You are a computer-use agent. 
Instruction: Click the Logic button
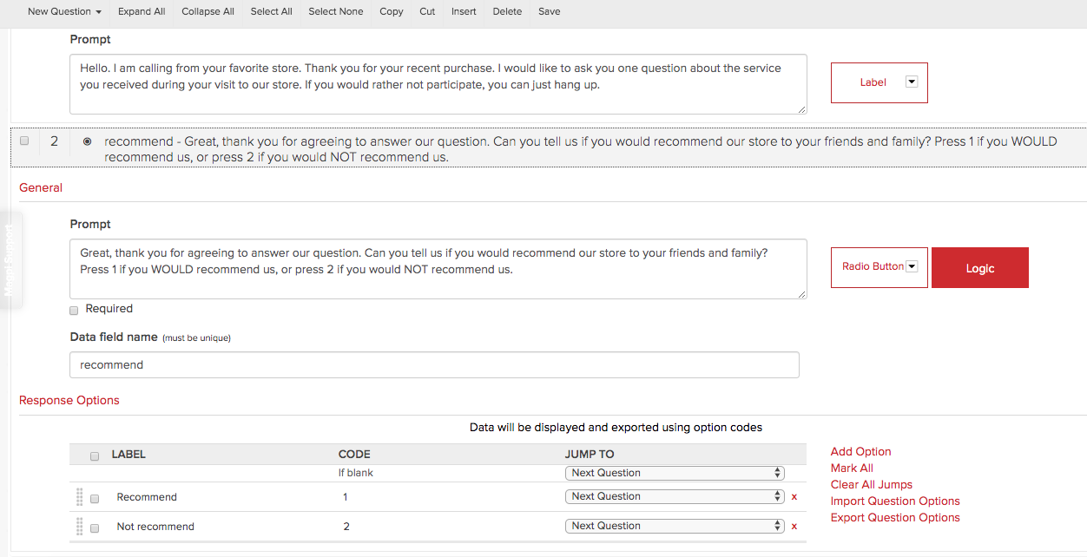(x=979, y=267)
